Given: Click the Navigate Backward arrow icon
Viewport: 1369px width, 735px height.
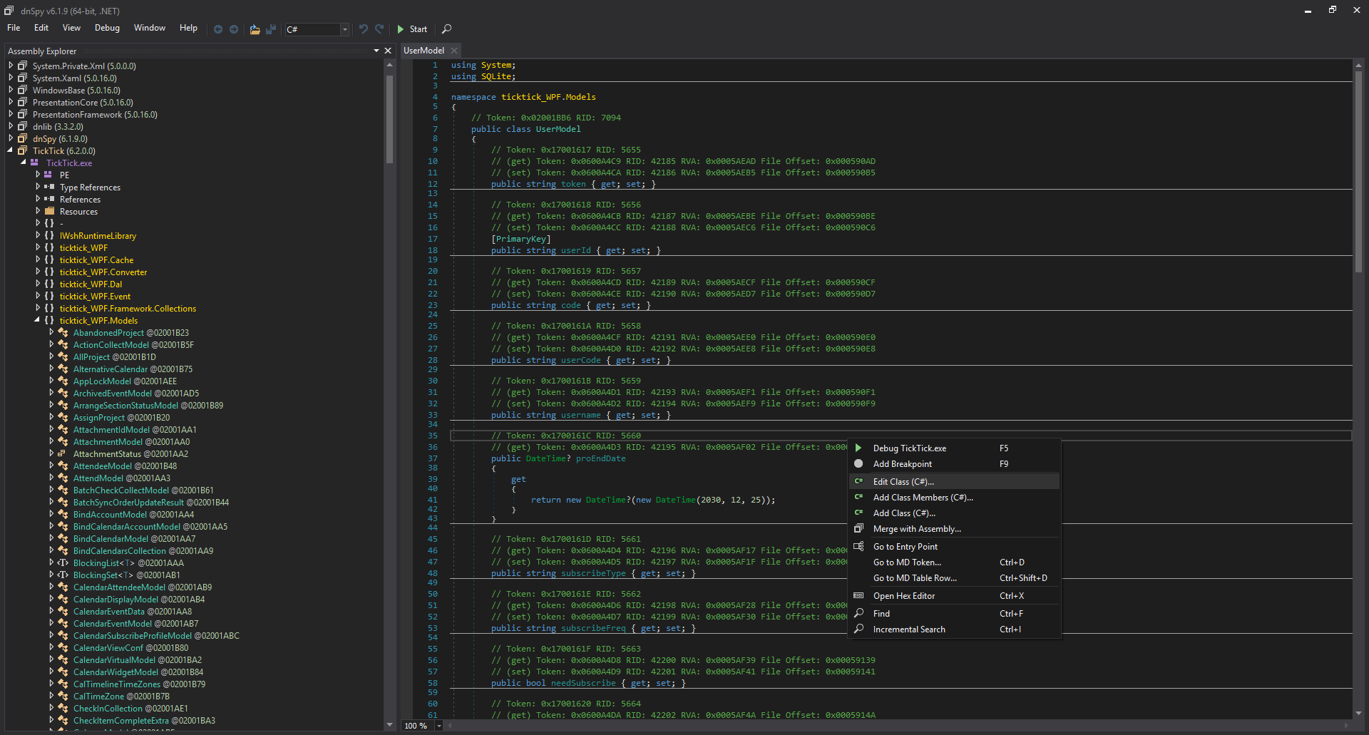Looking at the screenshot, I should [x=218, y=29].
